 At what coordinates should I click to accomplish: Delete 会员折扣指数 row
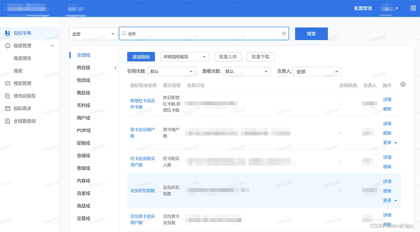[387, 191]
